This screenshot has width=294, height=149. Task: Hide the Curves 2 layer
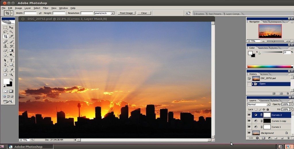[249, 115]
